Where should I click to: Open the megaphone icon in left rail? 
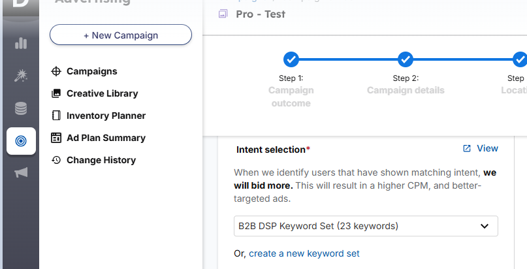click(21, 172)
